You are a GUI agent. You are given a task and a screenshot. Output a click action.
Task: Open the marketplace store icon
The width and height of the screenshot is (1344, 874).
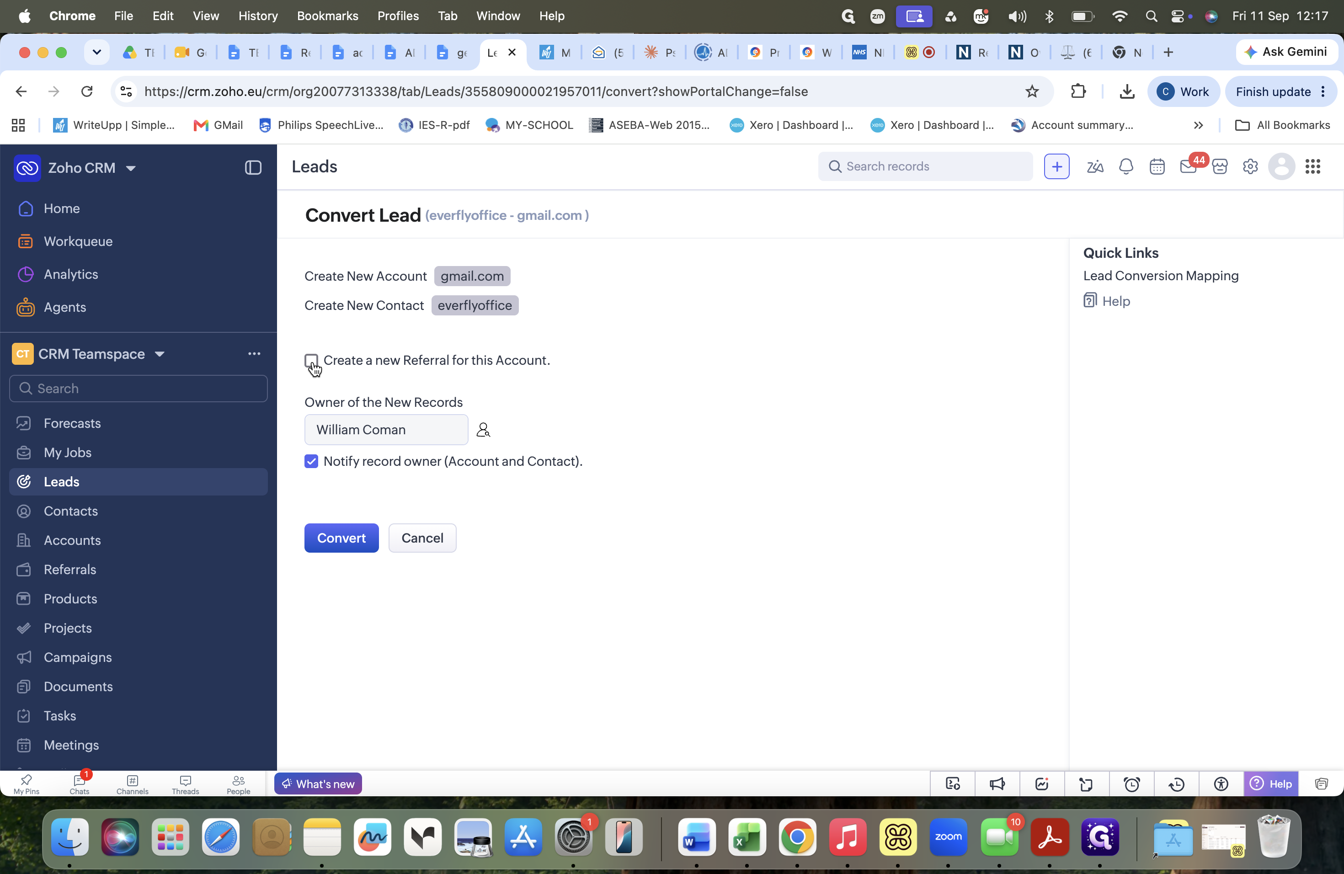1220,166
